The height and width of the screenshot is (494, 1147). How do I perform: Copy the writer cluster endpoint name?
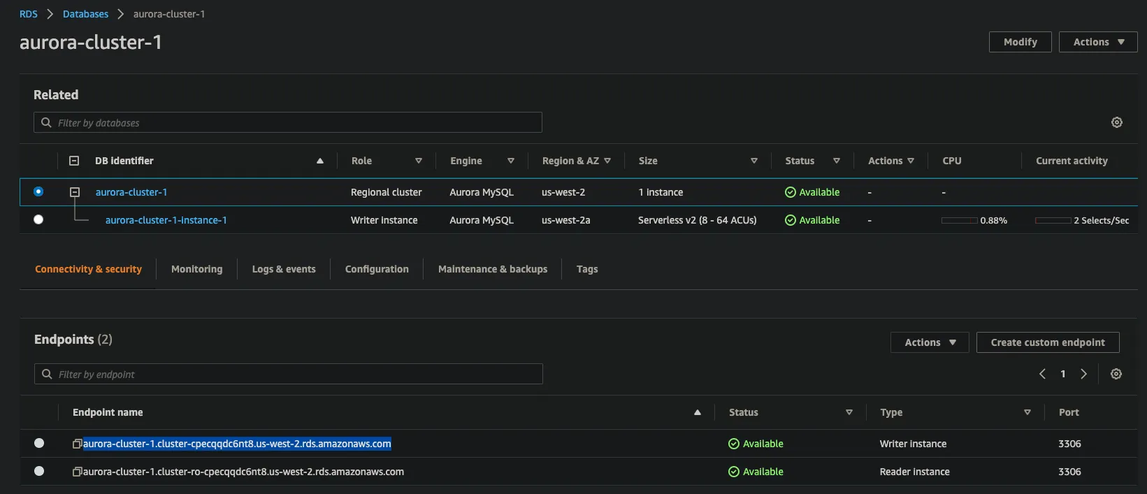(x=78, y=444)
